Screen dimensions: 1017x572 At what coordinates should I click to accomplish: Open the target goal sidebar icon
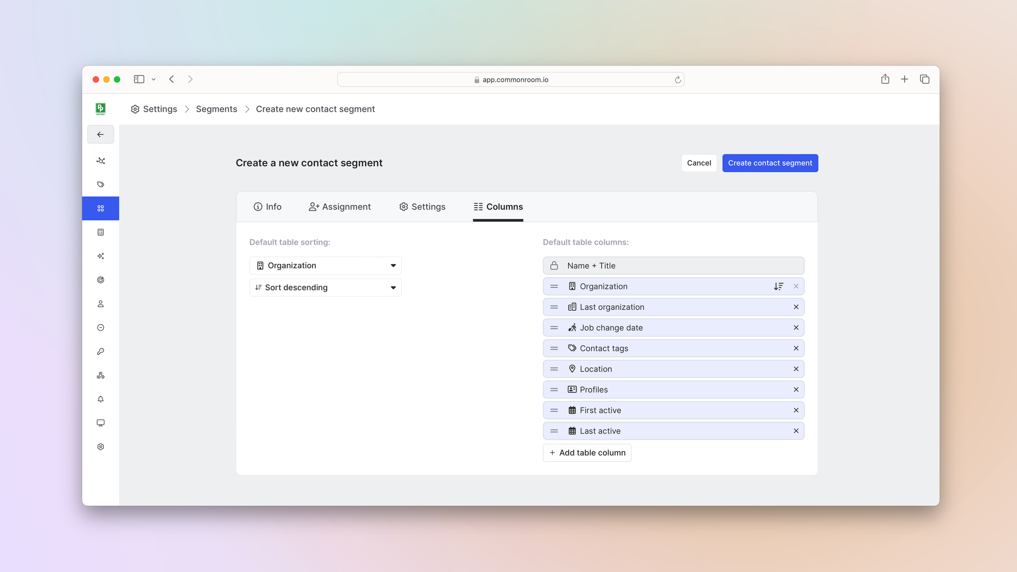click(x=100, y=280)
